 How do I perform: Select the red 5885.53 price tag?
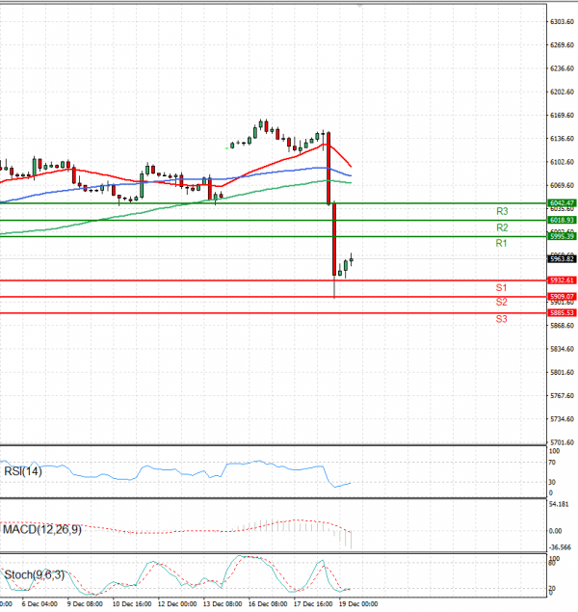562,313
